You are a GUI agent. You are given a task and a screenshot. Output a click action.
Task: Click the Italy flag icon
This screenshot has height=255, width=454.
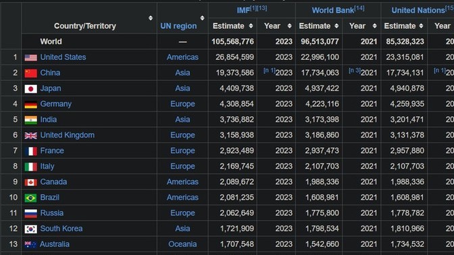[30, 167]
